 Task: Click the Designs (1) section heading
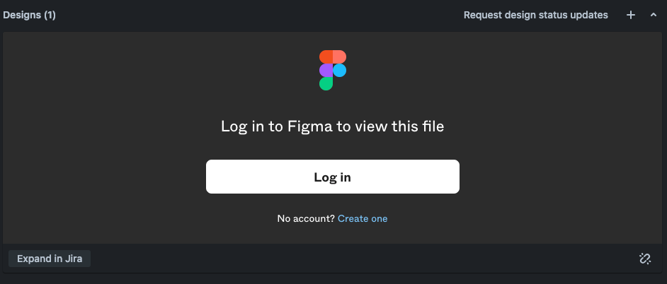coord(29,16)
